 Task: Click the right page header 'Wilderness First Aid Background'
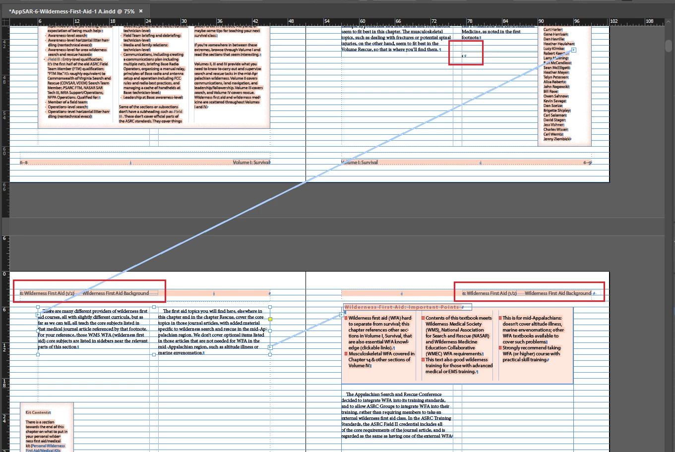[x=558, y=293]
